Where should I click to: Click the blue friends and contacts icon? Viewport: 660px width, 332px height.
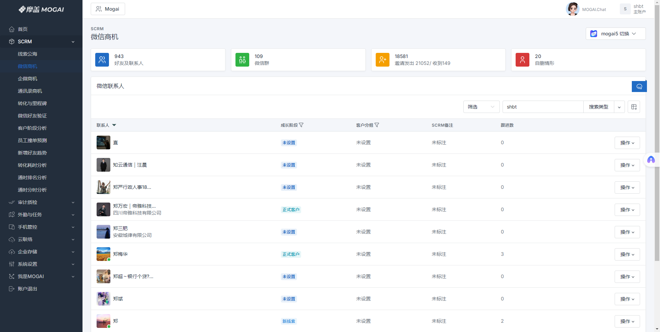click(x=102, y=60)
